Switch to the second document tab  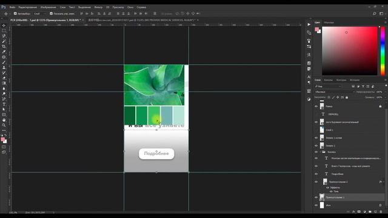pyautogui.click(x=142, y=20)
